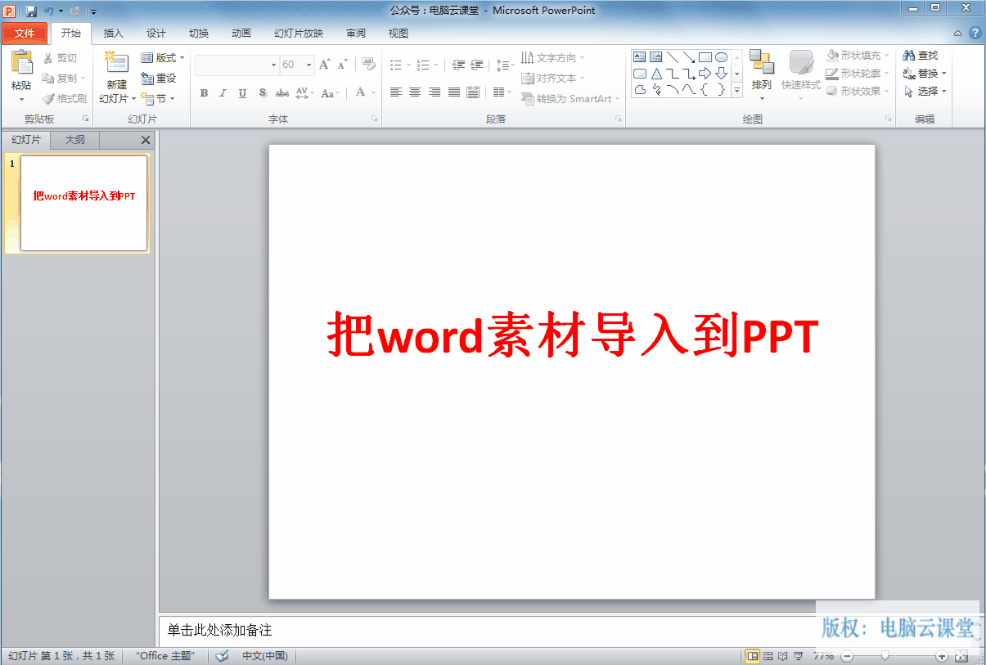Increase the list indent level
Screen dimensions: 986x665
pyautogui.click(x=477, y=65)
